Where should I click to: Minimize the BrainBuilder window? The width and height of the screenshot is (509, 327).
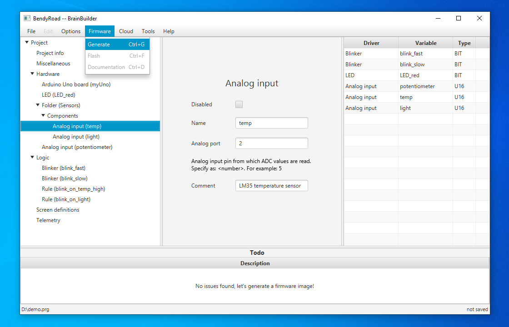click(438, 18)
